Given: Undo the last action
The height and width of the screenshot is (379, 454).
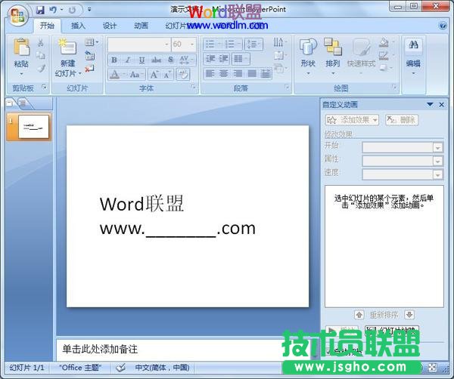Looking at the screenshot, I should click(53, 10).
